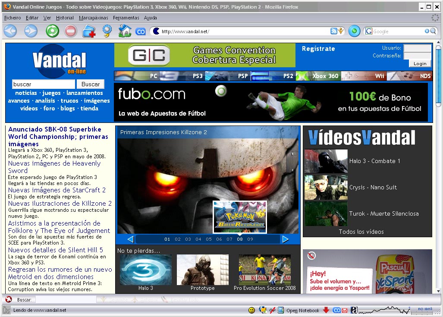Image resolution: width=443 pixels, height=317 pixels.
Task: Click the find bar Buscar text field
Action: [66, 299]
